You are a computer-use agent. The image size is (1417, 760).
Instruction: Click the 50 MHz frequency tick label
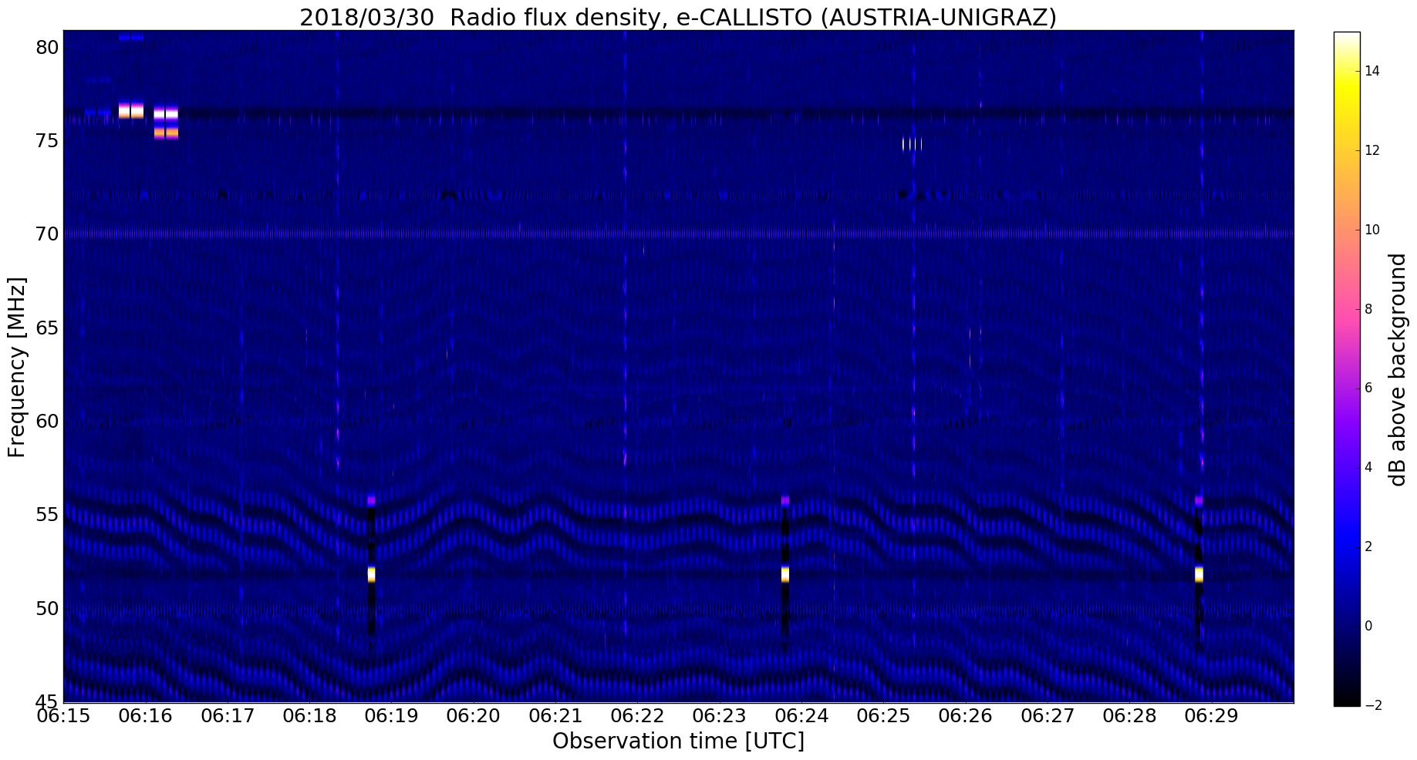tap(47, 609)
